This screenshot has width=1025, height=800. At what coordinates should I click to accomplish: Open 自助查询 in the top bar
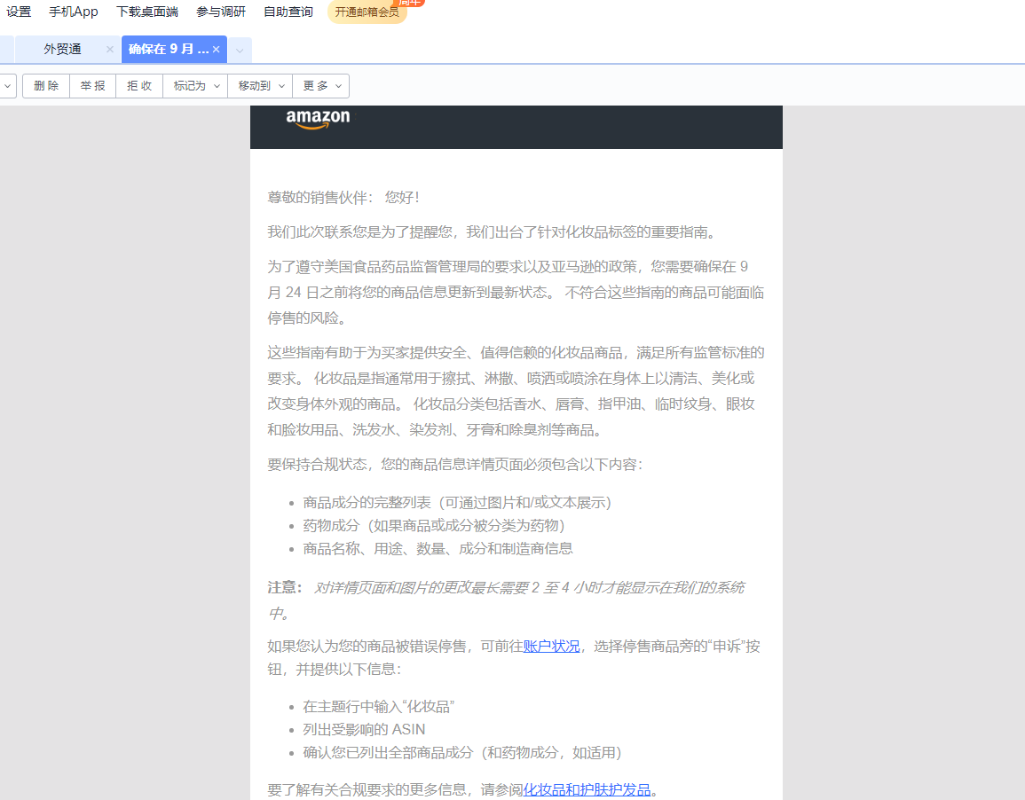288,12
